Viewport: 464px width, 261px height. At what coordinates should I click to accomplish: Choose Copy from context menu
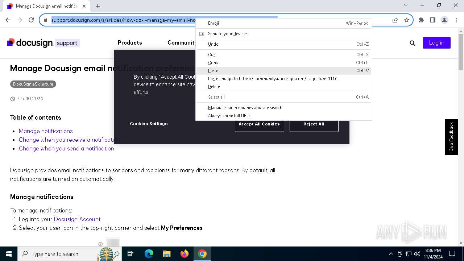tap(284, 63)
